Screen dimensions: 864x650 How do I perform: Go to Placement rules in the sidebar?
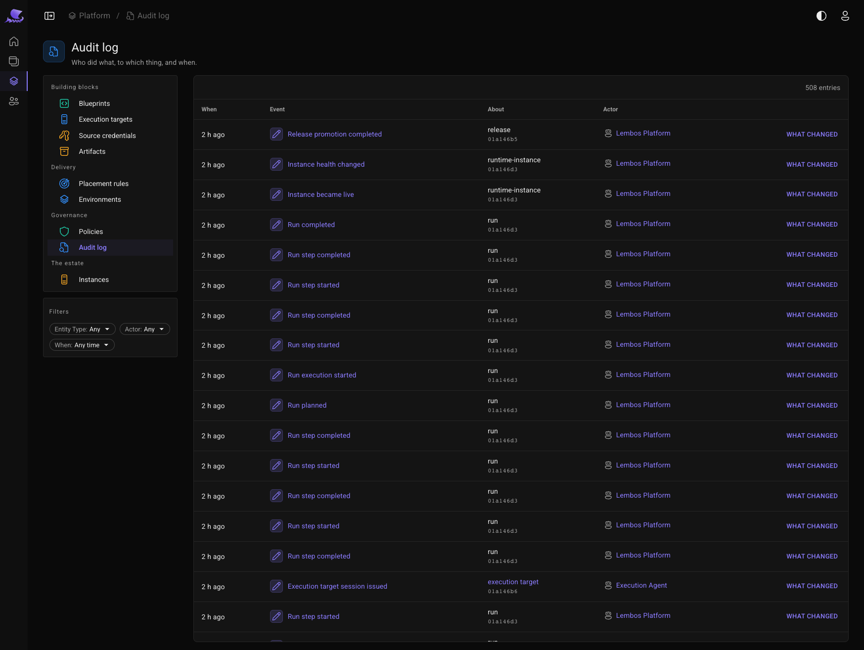(x=110, y=184)
